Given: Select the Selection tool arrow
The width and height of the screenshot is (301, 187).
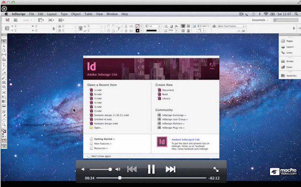Looking at the screenshot, I should coord(4,41).
